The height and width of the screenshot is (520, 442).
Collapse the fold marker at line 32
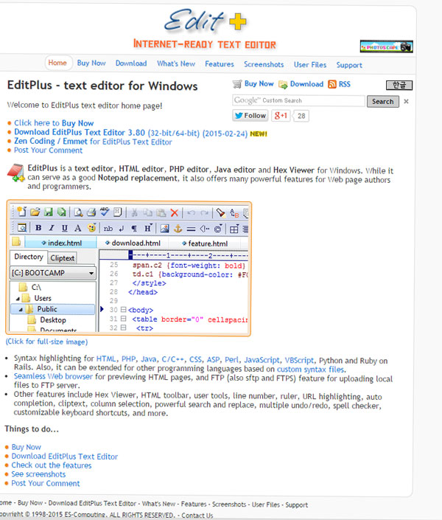pyautogui.click(x=124, y=327)
